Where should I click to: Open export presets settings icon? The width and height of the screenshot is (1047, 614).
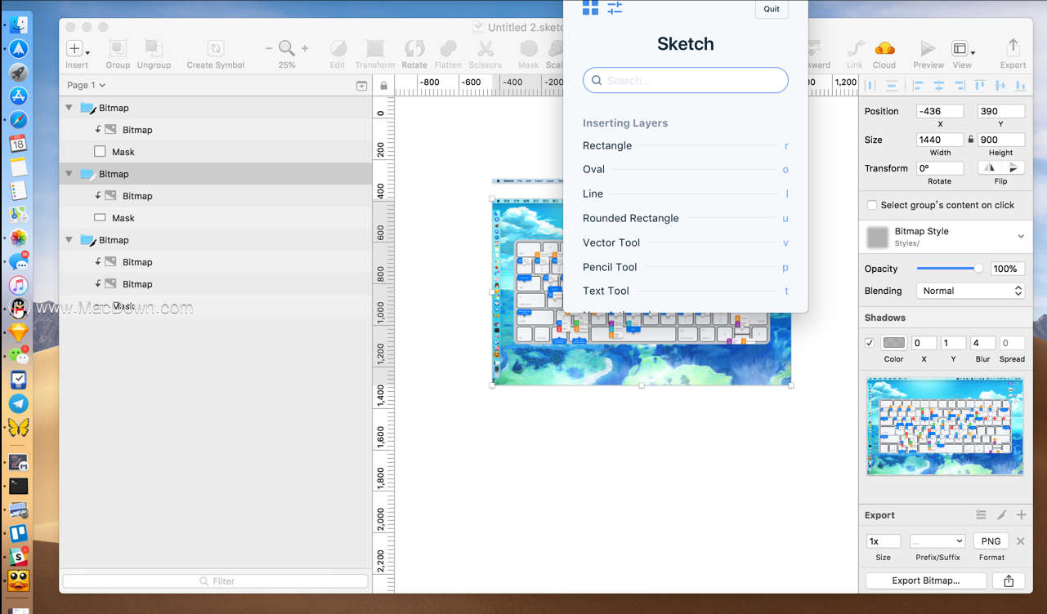(981, 514)
